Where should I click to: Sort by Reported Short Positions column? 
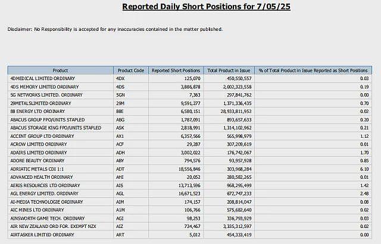176,71
